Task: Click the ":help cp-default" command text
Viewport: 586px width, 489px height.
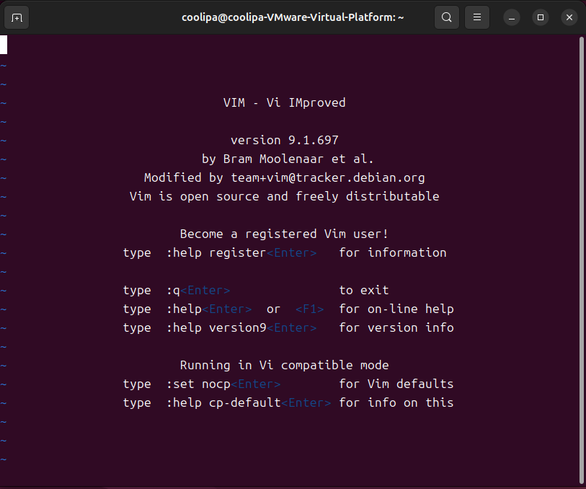Action: pyautogui.click(x=223, y=402)
